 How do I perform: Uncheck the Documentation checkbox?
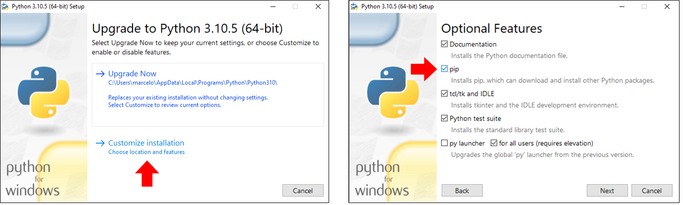[445, 44]
